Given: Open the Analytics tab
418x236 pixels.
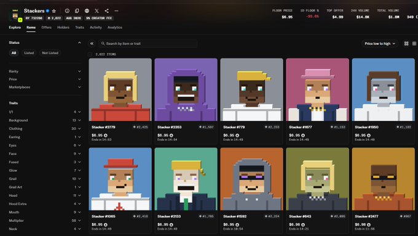Looking at the screenshot, I should [x=115, y=28].
